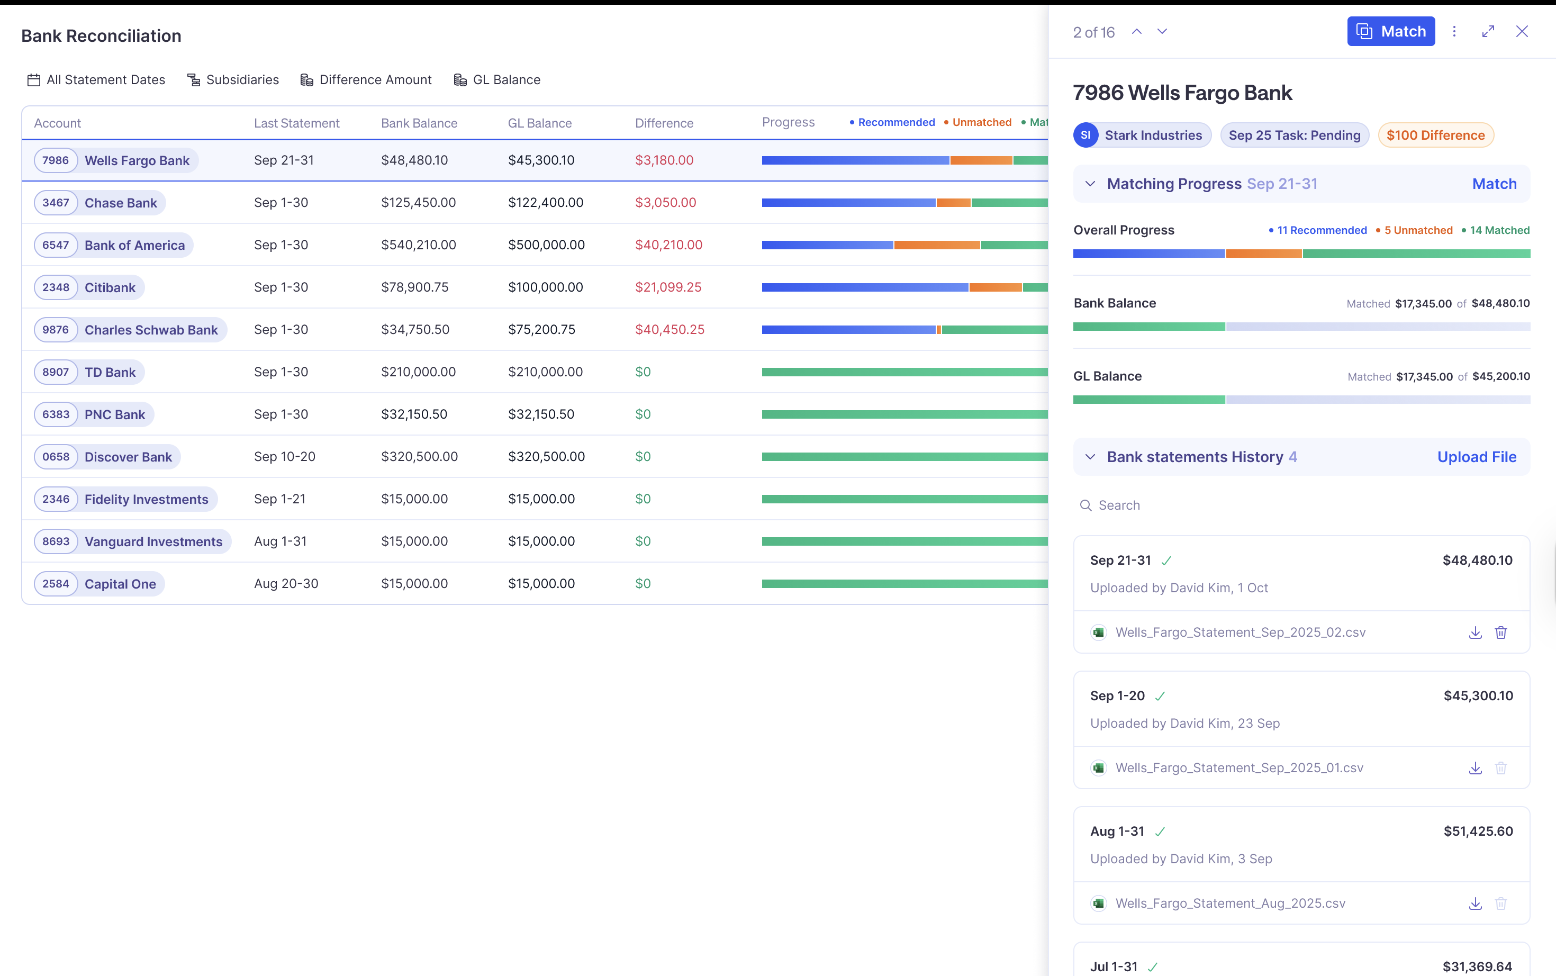Screen dimensions: 1556x976
Task: Click the Stark Industries subsidiary badge
Action: coord(1141,135)
